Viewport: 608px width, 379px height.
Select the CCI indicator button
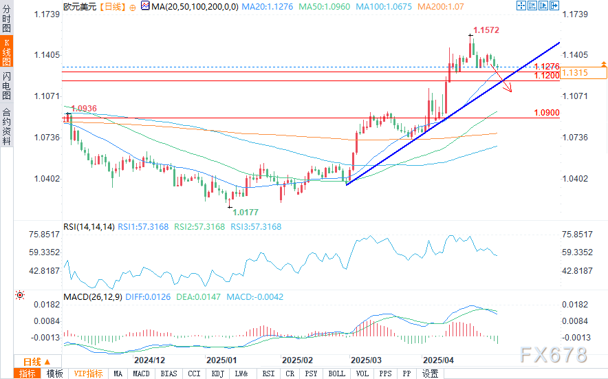click(195, 373)
